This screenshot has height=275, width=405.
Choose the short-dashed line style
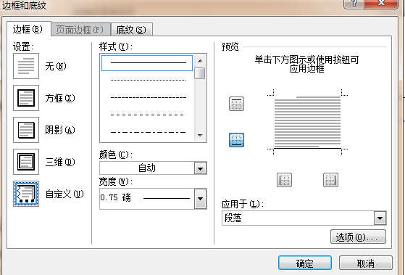(148, 97)
